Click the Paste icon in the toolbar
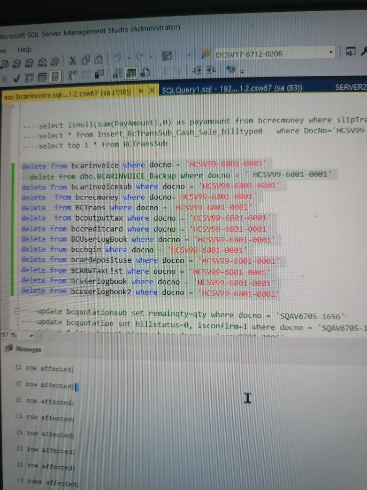 coord(98,60)
